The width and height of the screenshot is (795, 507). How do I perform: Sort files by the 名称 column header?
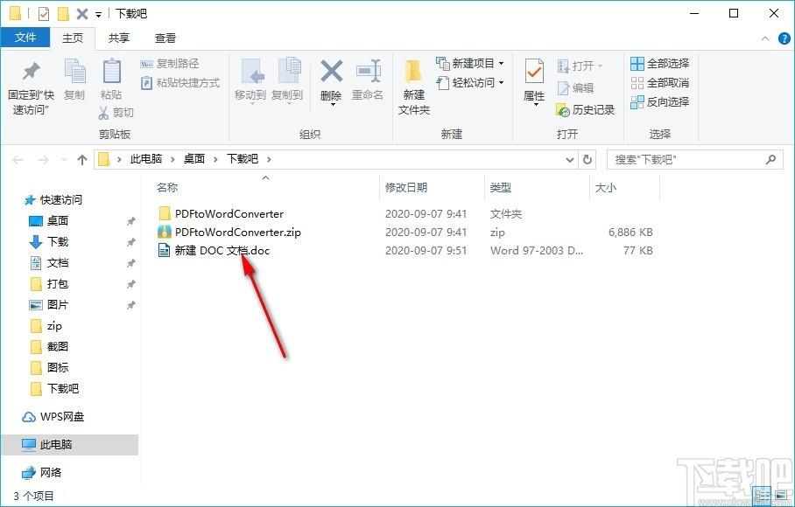point(167,188)
